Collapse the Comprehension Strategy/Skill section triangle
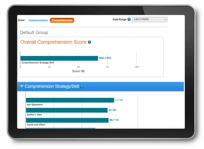 click(x=22, y=86)
